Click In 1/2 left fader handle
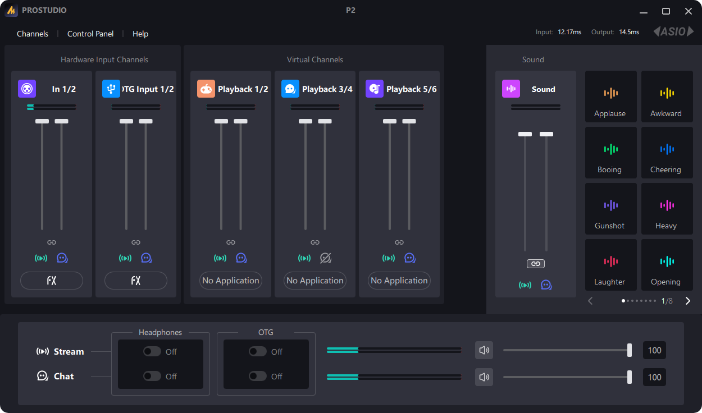The image size is (702, 413). point(42,121)
